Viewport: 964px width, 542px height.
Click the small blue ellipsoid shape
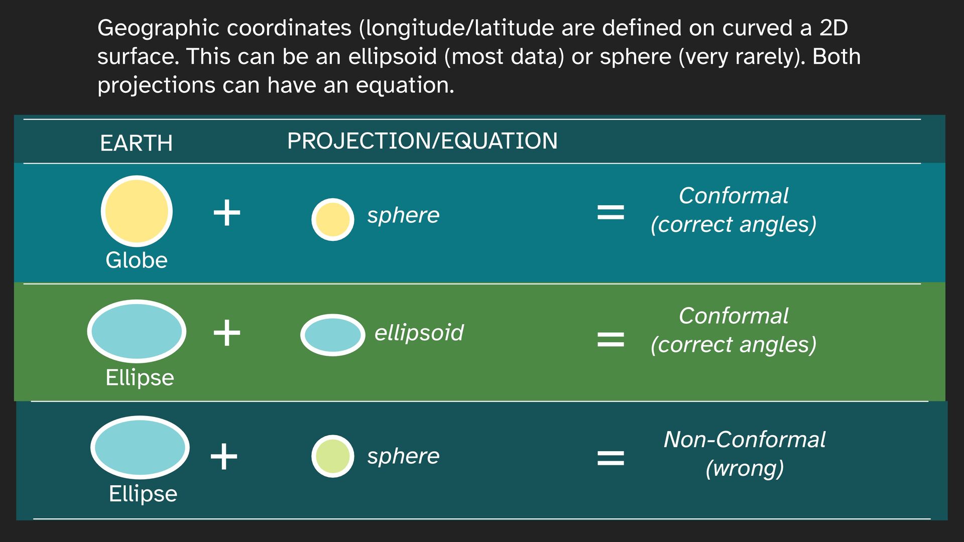click(x=332, y=335)
